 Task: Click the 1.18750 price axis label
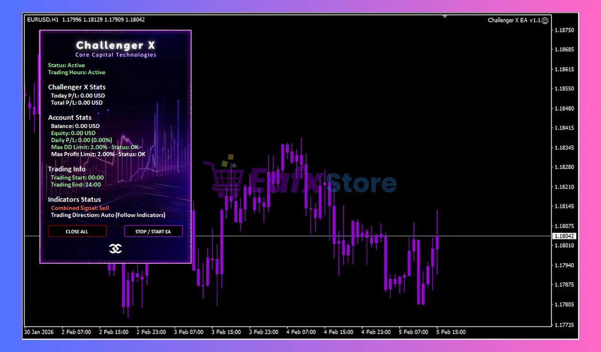coord(564,30)
